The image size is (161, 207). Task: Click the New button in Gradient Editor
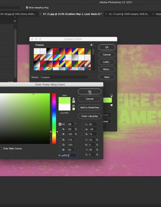pos(107,77)
